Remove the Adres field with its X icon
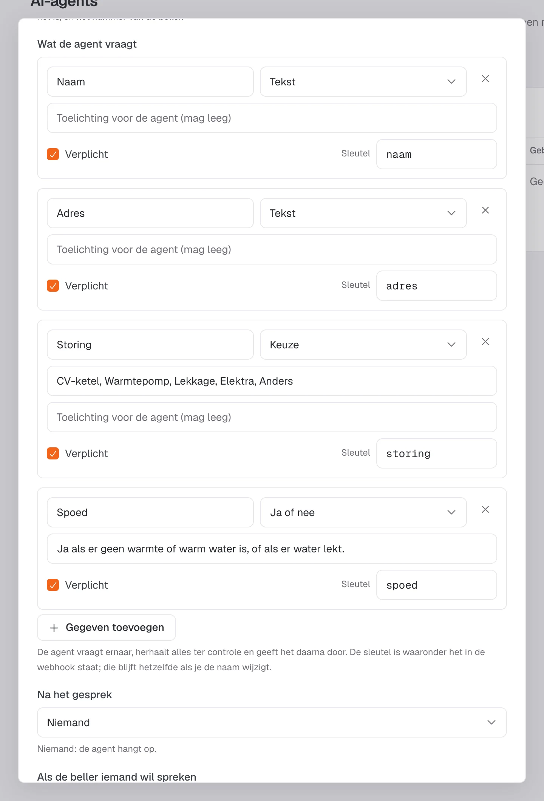 click(485, 210)
